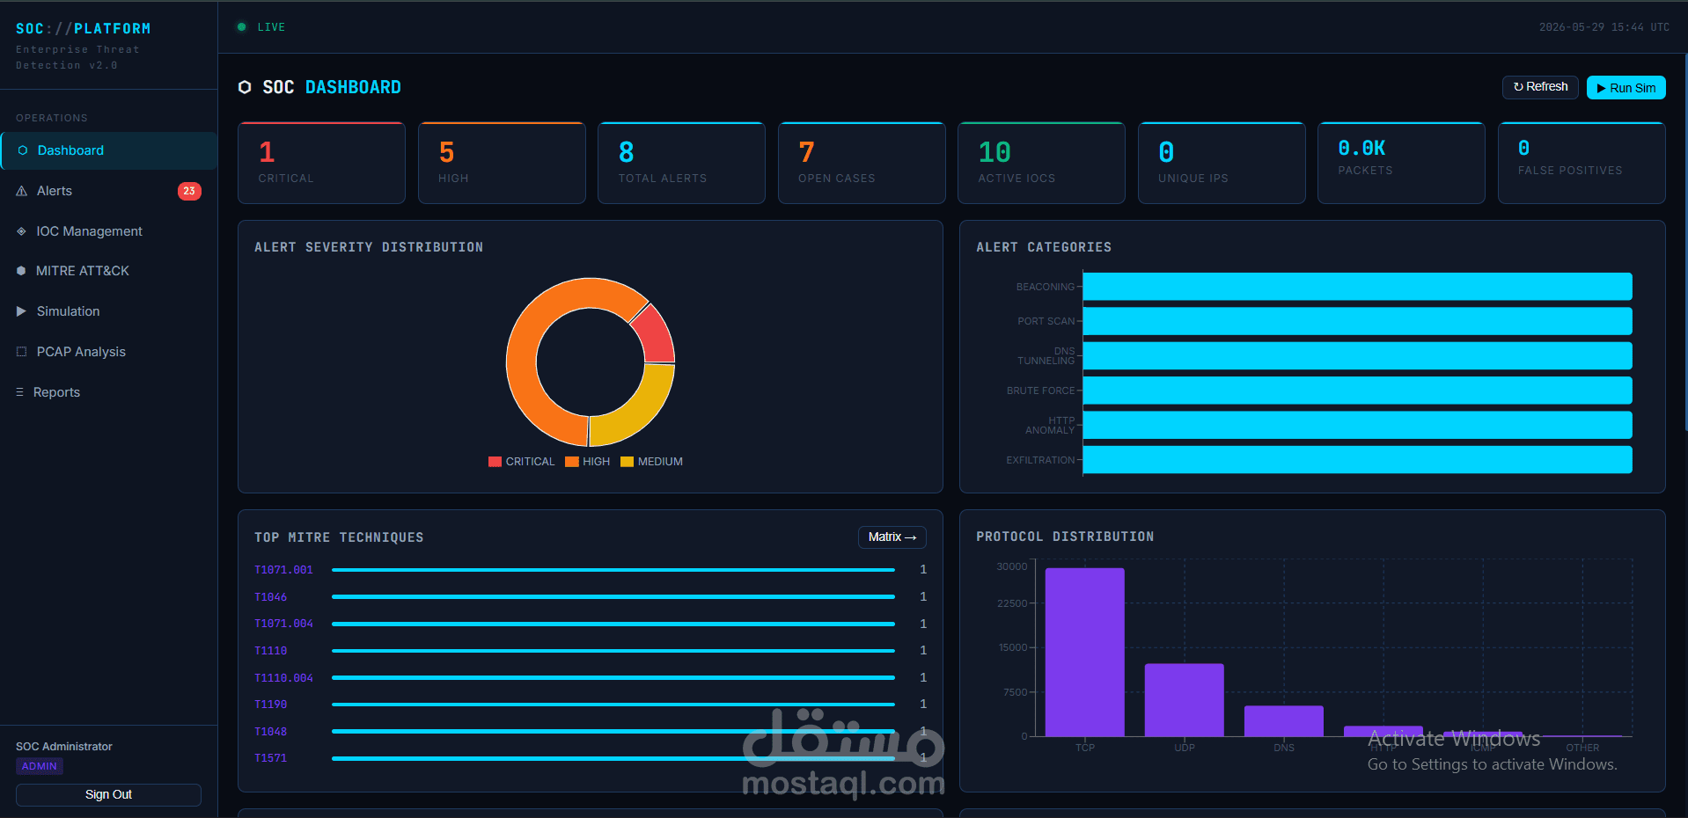Screen dimensions: 1688x818
Task: Click the BEACONING category bar
Action: coord(1357,287)
